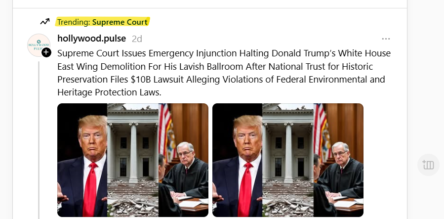The width and height of the screenshot is (444, 219).
Task: Open the more options three-dot menu
Action: click(x=386, y=39)
